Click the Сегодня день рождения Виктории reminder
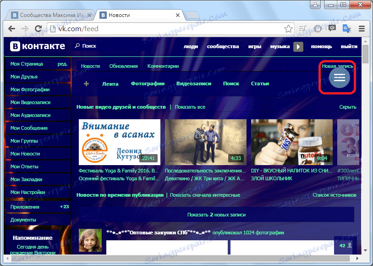 tap(33, 250)
